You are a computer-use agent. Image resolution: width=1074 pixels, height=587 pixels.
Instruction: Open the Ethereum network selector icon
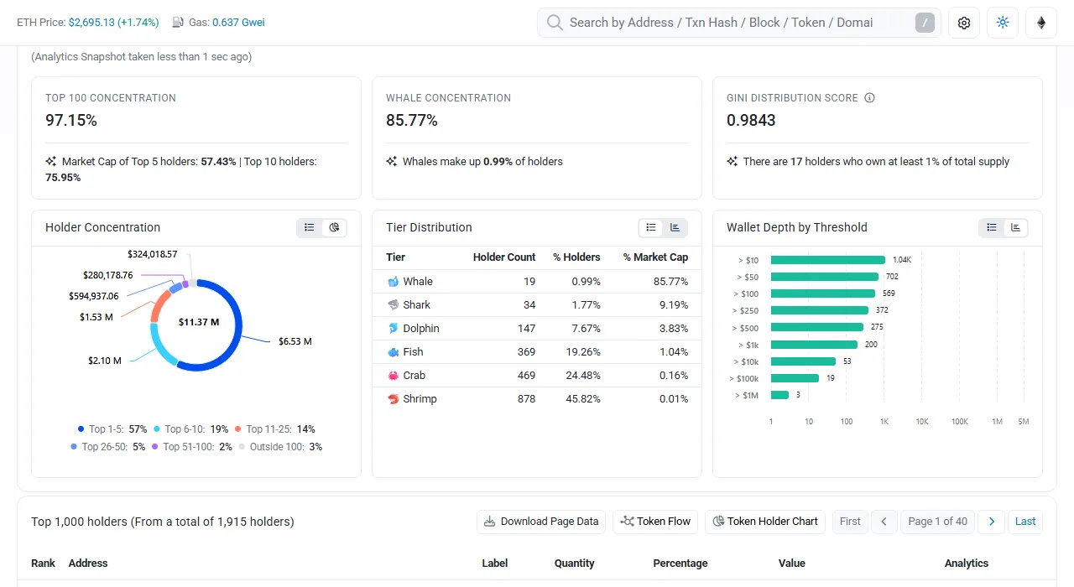(1041, 23)
